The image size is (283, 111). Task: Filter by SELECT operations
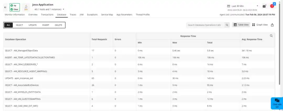(19, 25)
